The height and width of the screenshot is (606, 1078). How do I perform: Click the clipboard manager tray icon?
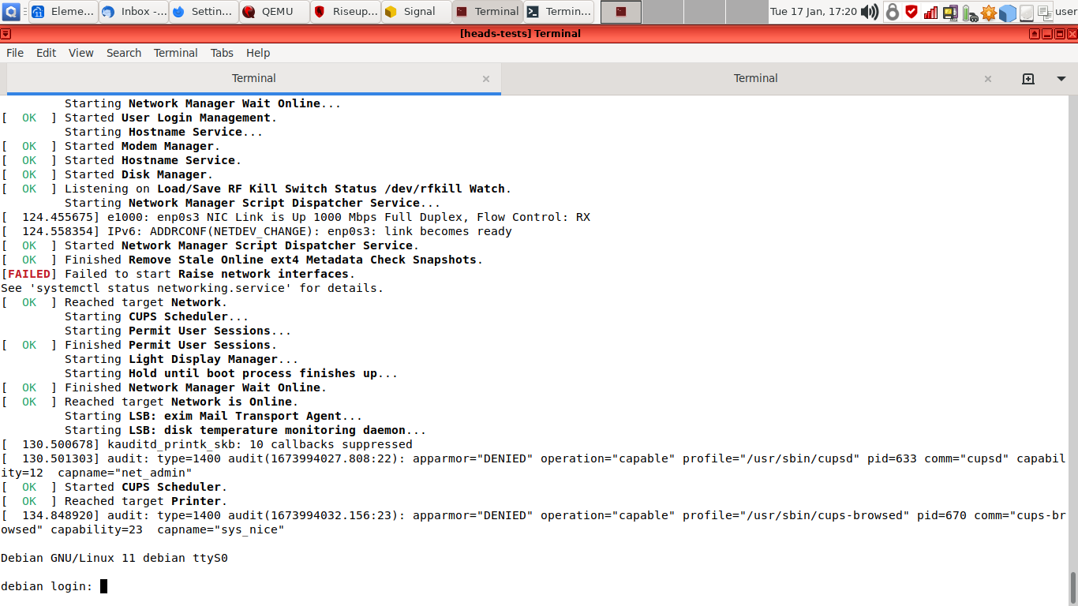coord(1045,12)
